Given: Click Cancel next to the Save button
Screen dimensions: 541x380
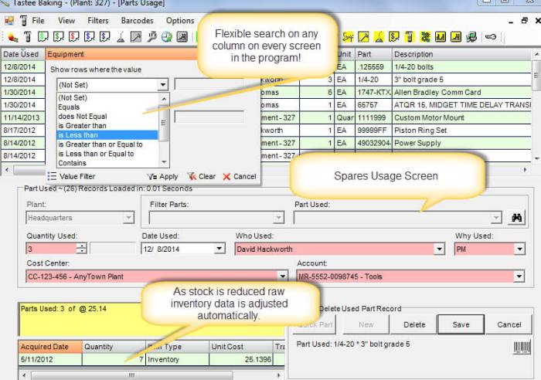Looking at the screenshot, I should click(509, 324).
